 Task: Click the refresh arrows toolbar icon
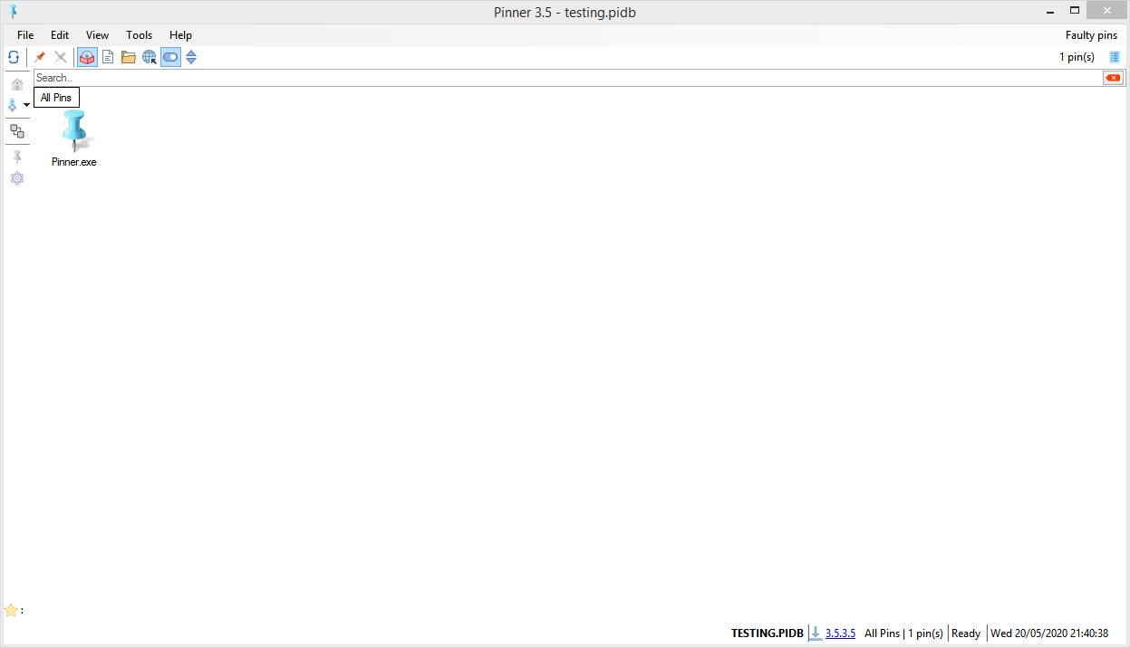(x=14, y=57)
